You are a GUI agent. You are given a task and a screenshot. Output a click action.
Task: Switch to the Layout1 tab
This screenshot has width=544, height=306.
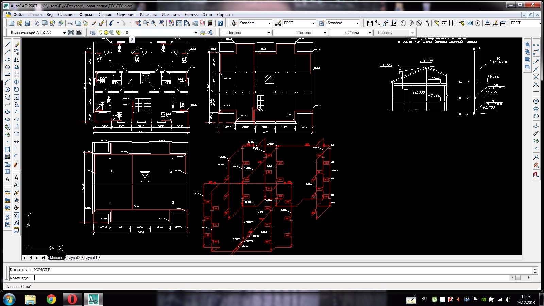90,258
